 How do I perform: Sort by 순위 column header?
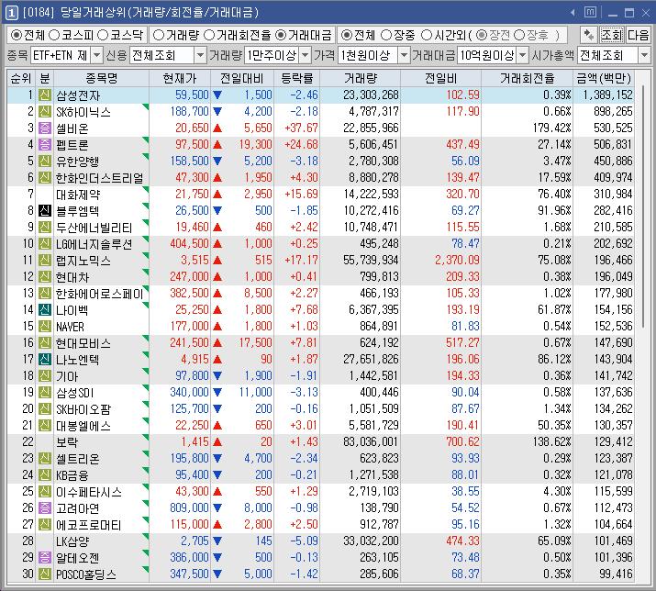(21, 78)
